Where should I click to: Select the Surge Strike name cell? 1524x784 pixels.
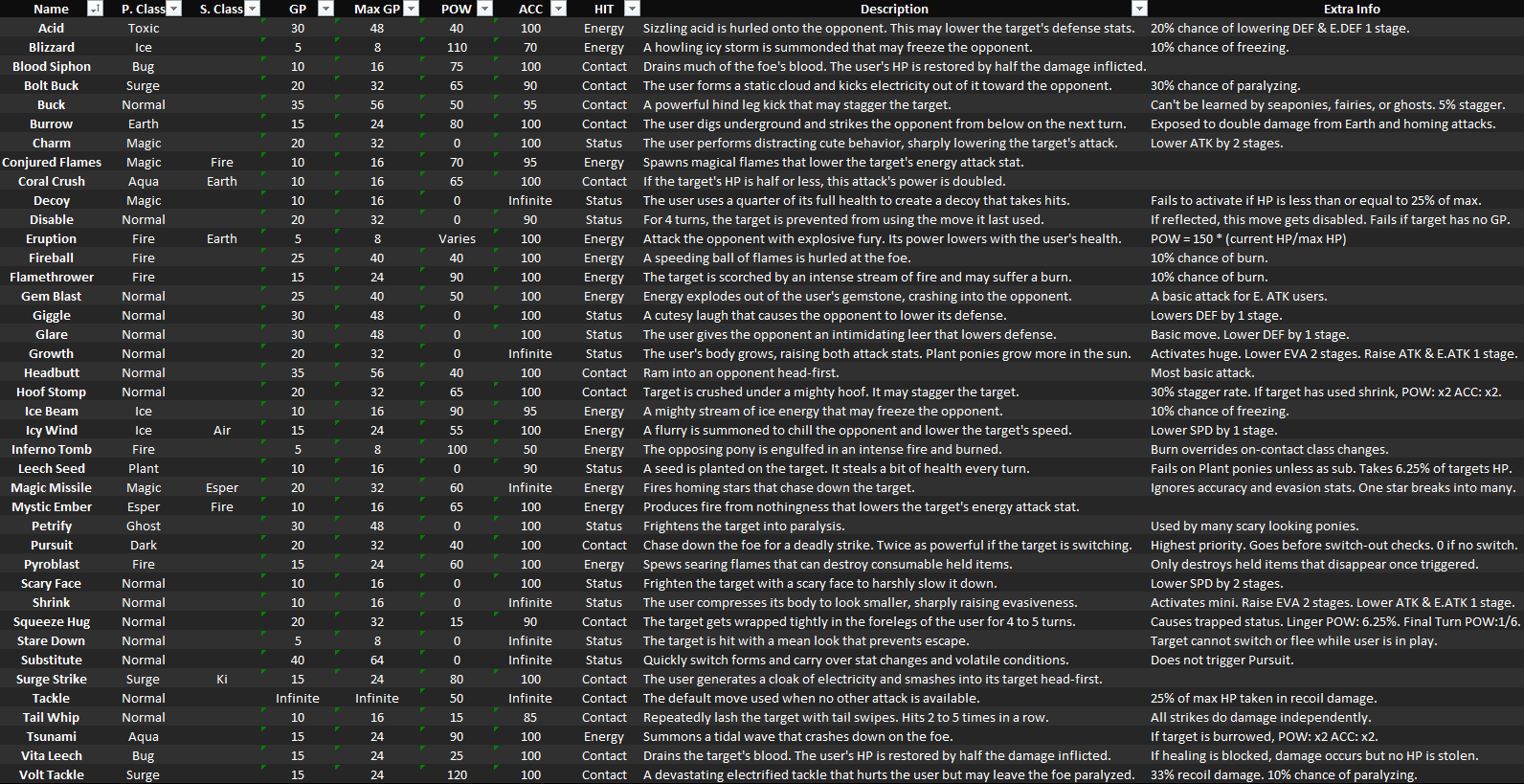52,679
